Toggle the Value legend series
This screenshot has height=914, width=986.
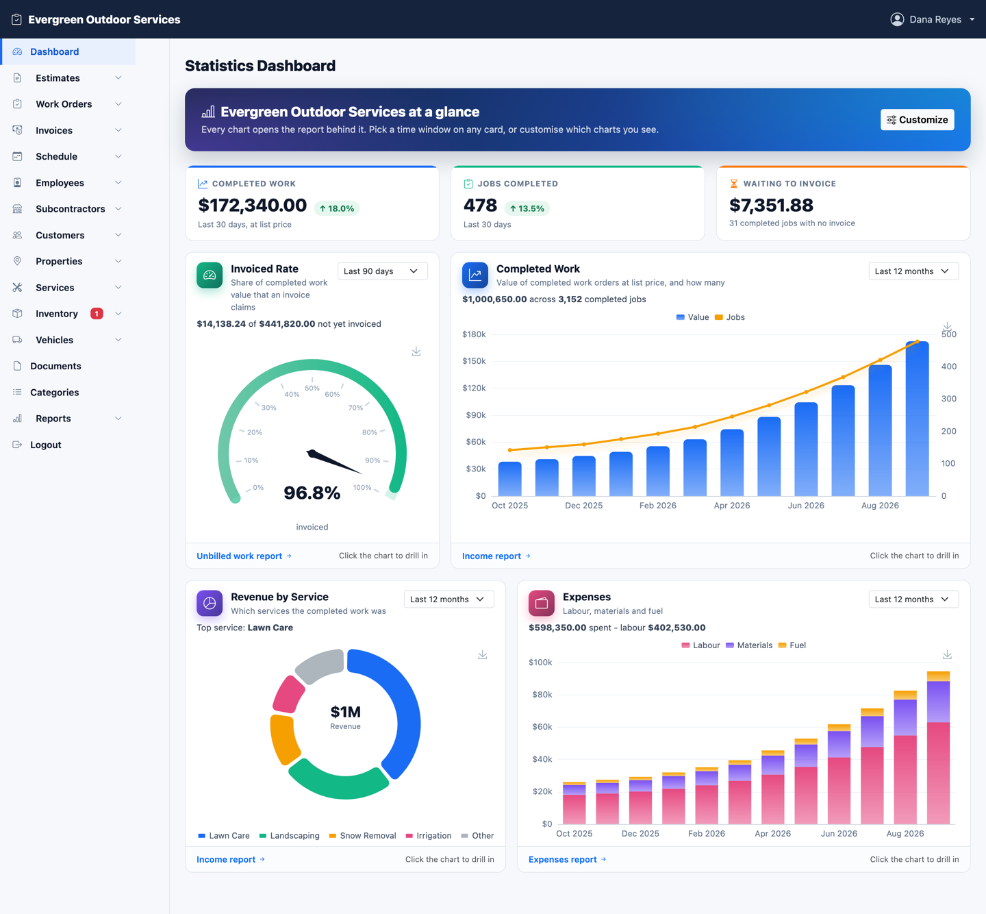[x=692, y=317]
